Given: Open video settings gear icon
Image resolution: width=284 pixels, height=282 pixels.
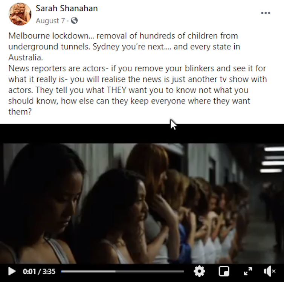Looking at the screenshot, I should 199,271.
